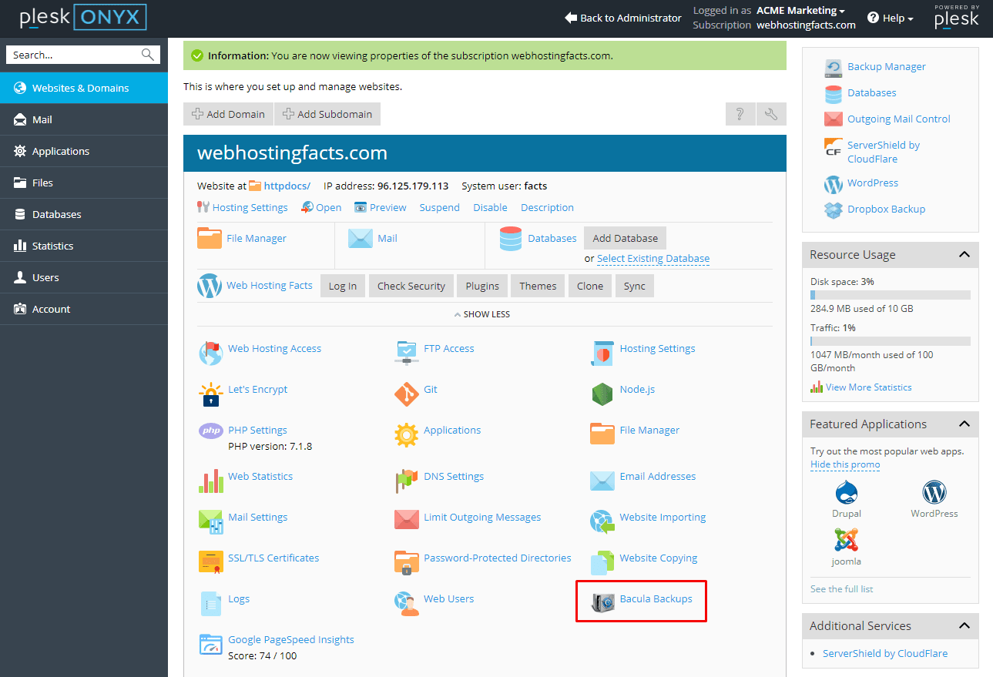
Task: Collapse the Featured Applications panel
Action: (x=964, y=424)
